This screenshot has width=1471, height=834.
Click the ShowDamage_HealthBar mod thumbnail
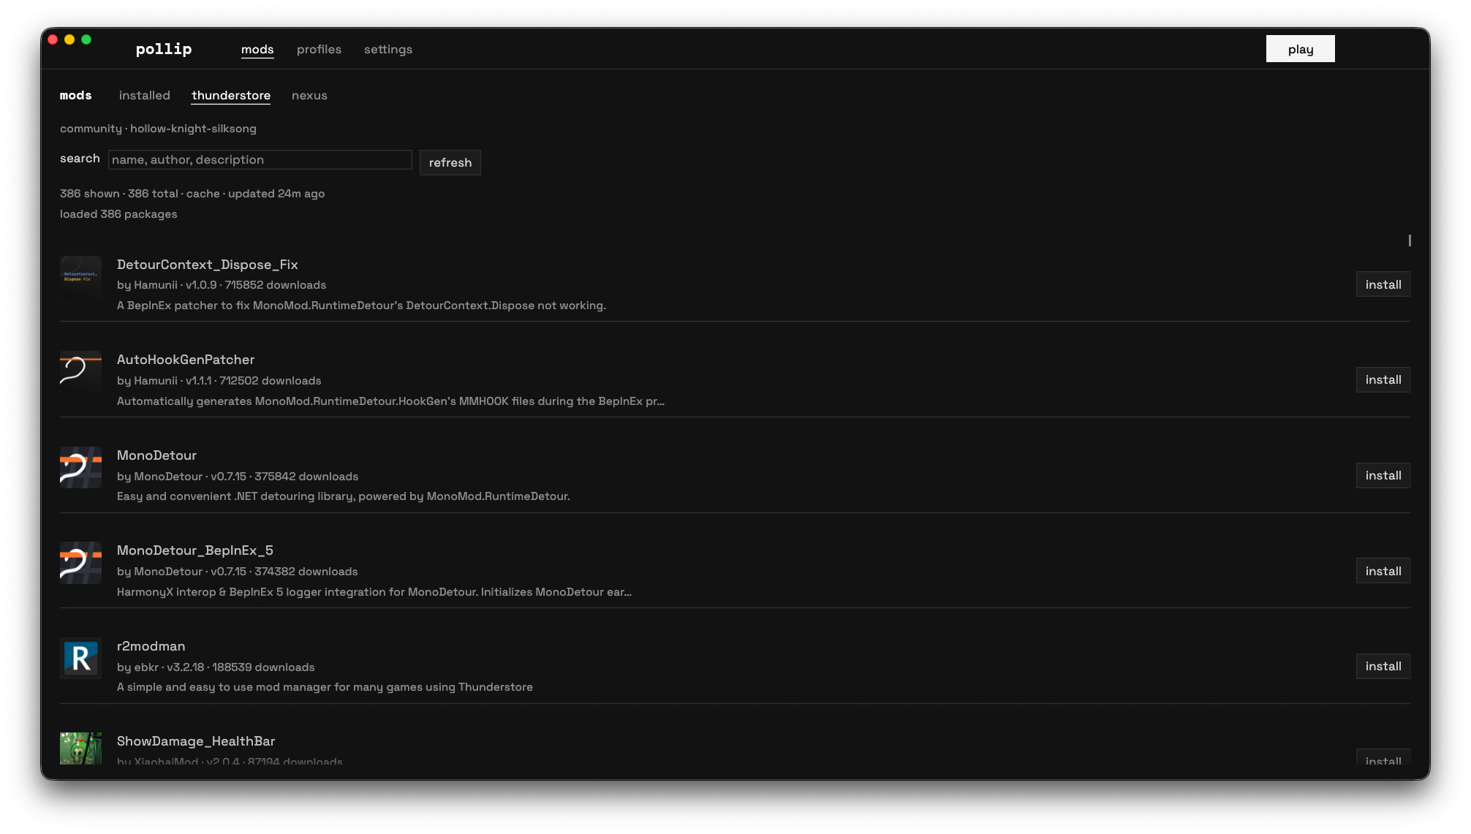pyautogui.click(x=80, y=748)
